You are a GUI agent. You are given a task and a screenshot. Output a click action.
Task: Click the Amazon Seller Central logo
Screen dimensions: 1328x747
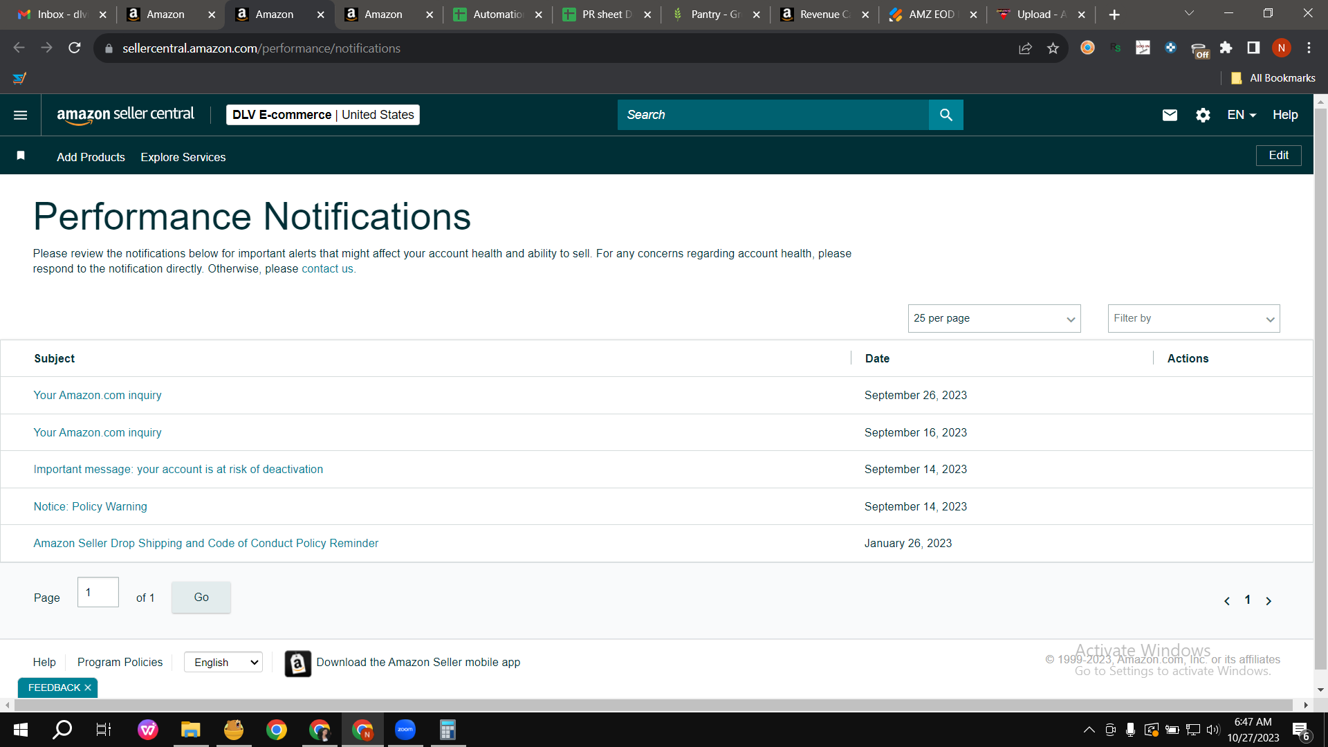pyautogui.click(x=125, y=115)
